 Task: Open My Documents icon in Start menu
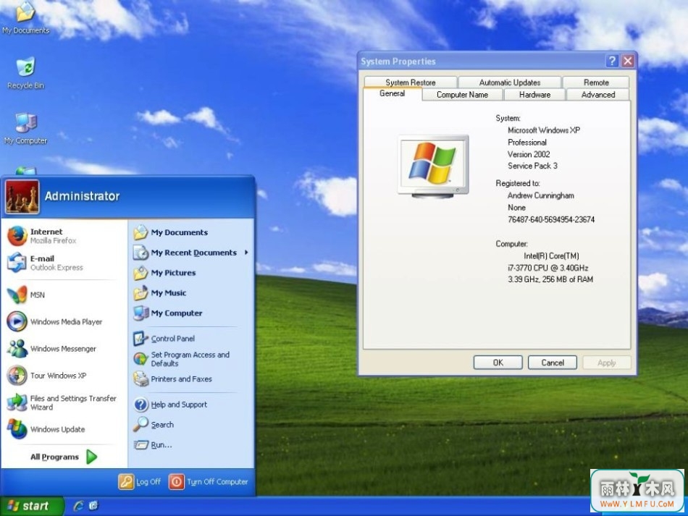pyautogui.click(x=140, y=232)
